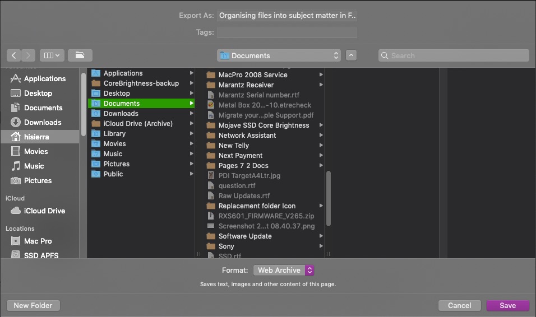Open the Documents location popup
This screenshot has width=536, height=317.
coord(279,55)
